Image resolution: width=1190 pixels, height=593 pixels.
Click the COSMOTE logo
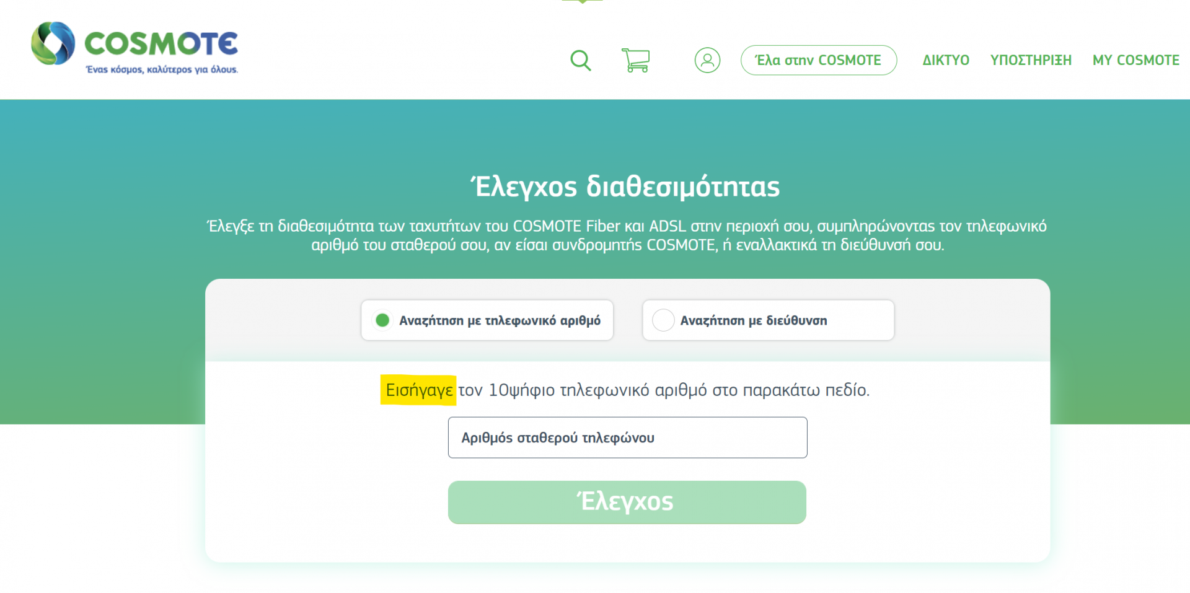(134, 47)
